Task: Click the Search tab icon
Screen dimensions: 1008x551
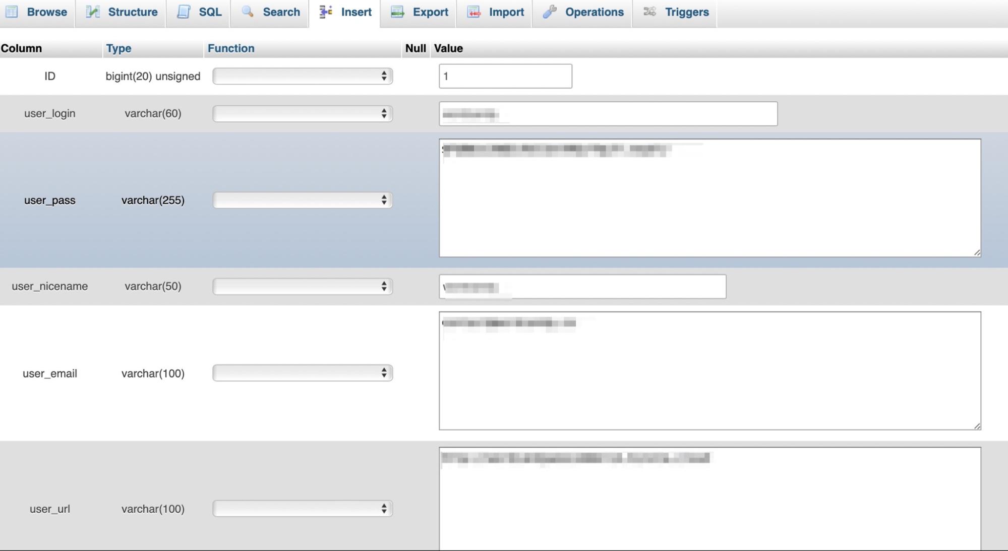Action: (x=246, y=12)
